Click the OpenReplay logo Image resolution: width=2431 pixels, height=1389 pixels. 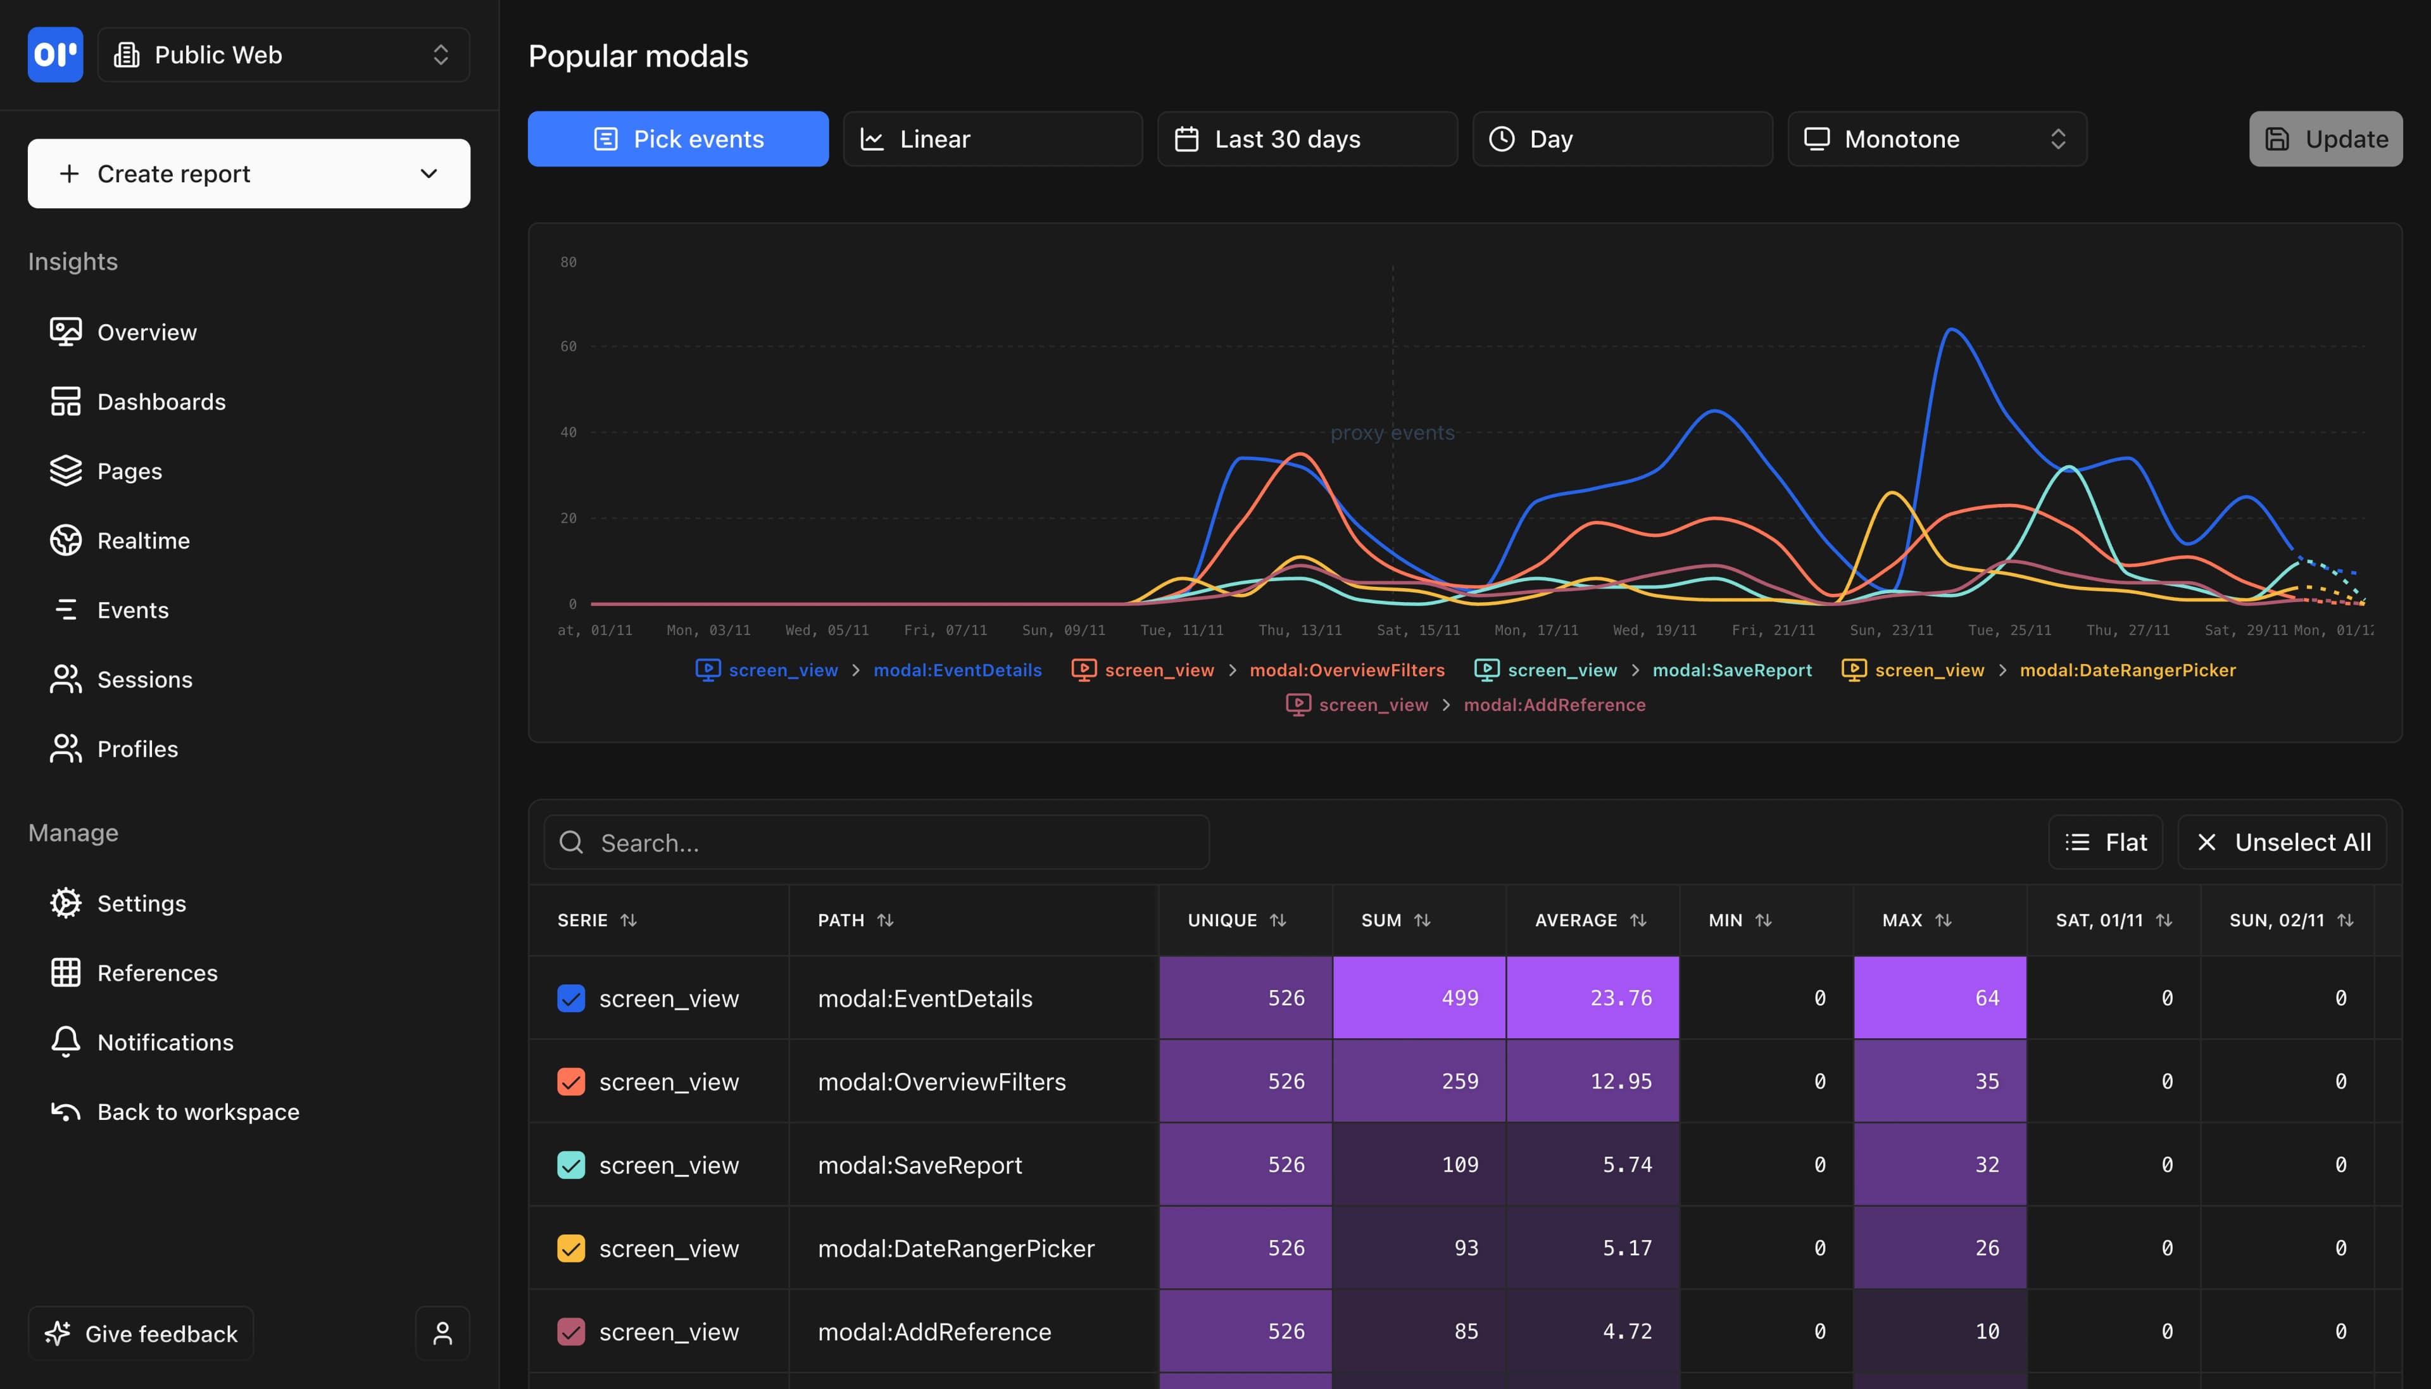54,54
